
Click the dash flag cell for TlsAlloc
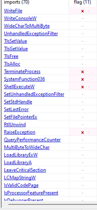(83, 64)
